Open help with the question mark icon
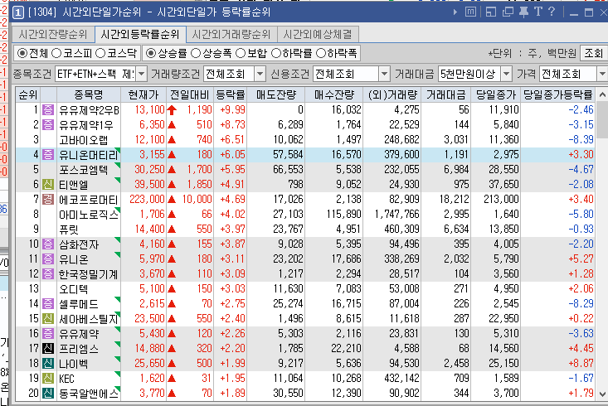608x406 pixels. point(552,12)
